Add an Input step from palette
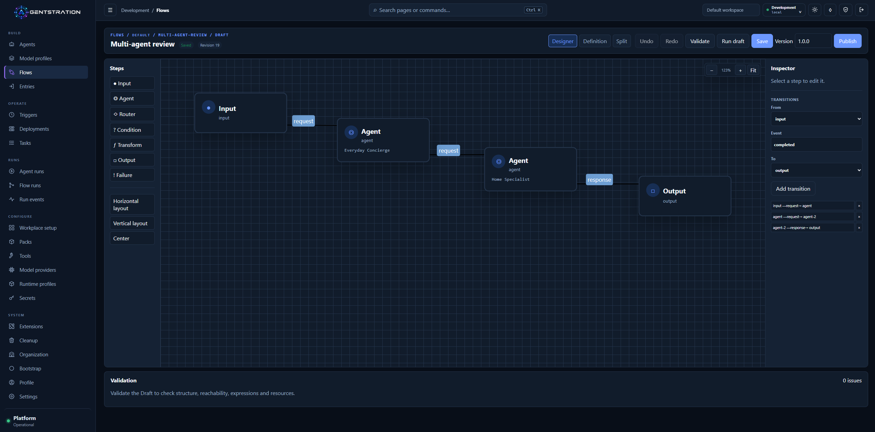875x432 pixels. [132, 83]
